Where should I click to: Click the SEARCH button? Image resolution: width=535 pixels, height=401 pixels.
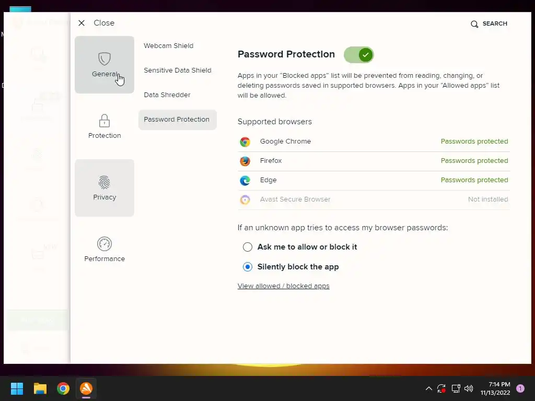[x=489, y=23]
